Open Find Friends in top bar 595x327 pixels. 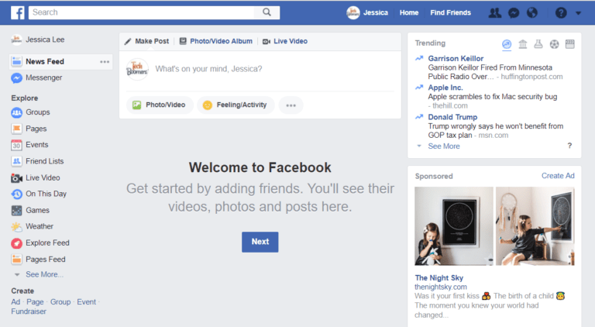(x=450, y=12)
